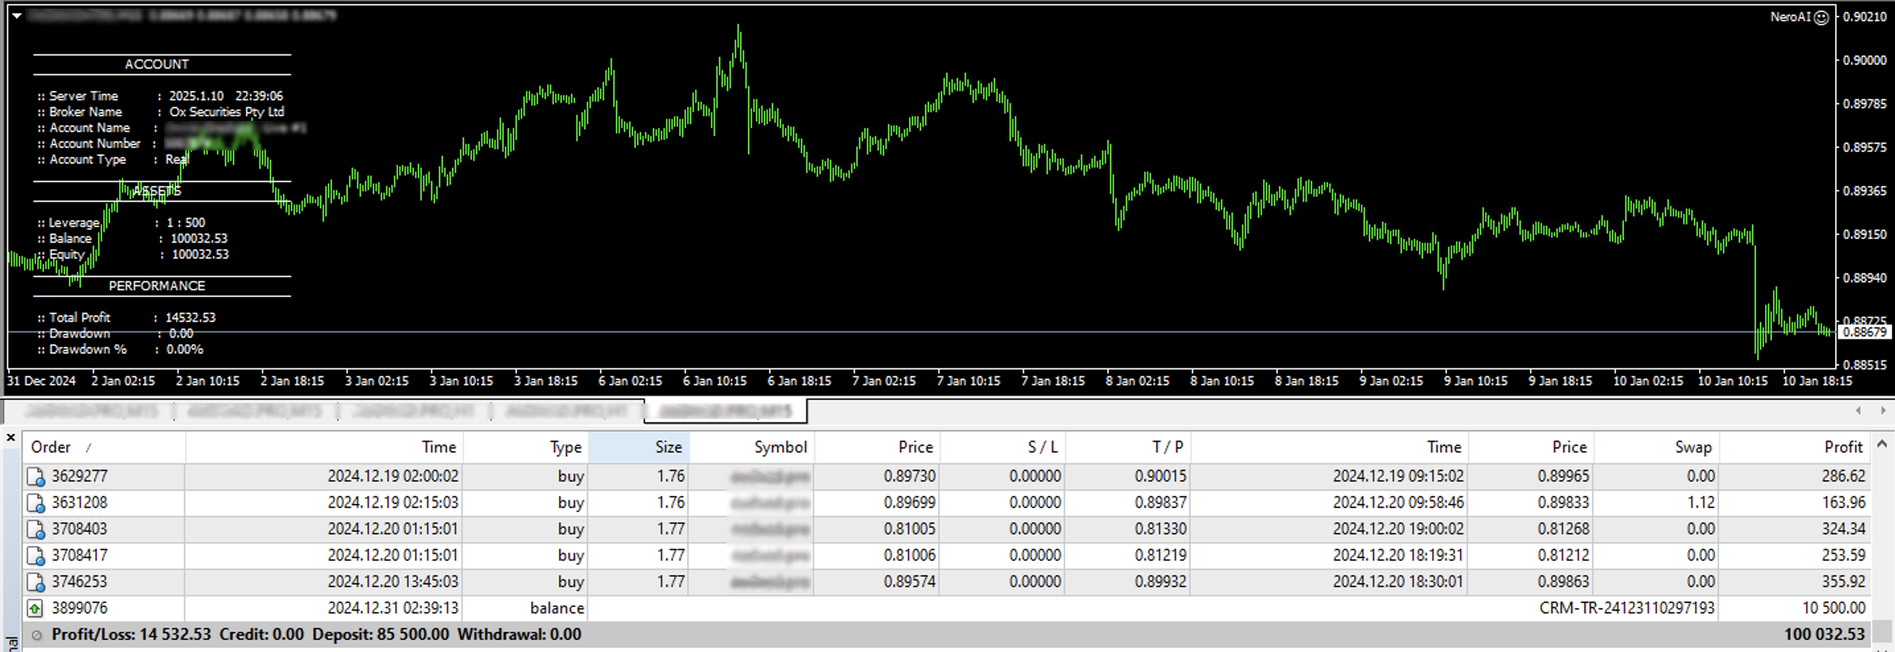The image size is (1895, 652).
Task: Click the chart menu triangle at top-left
Action: coord(16,15)
